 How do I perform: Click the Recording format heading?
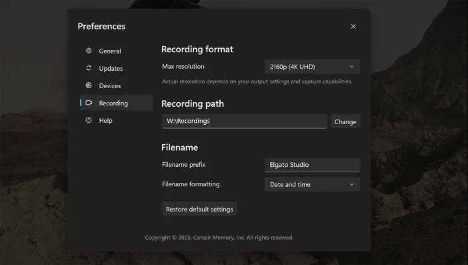tap(197, 49)
